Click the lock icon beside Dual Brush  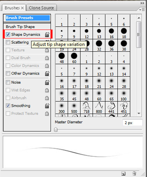point(47,58)
